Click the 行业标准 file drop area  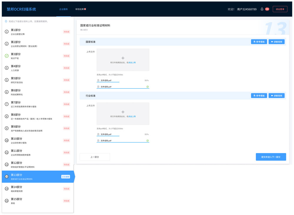(x=123, y=114)
